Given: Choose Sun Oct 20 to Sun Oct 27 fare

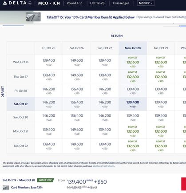Looking at the screenshot, I should pos(105,117).
